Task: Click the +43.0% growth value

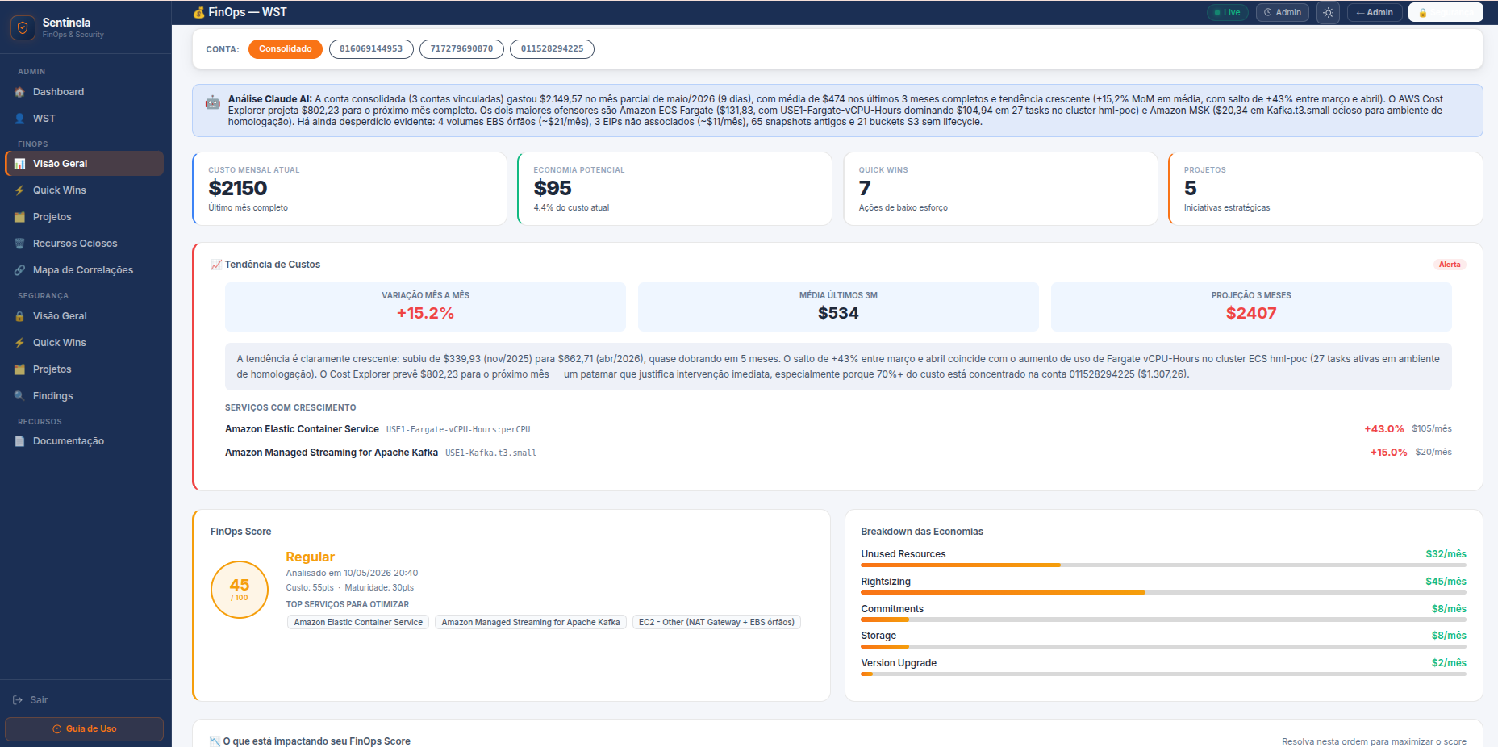Action: pos(1383,429)
